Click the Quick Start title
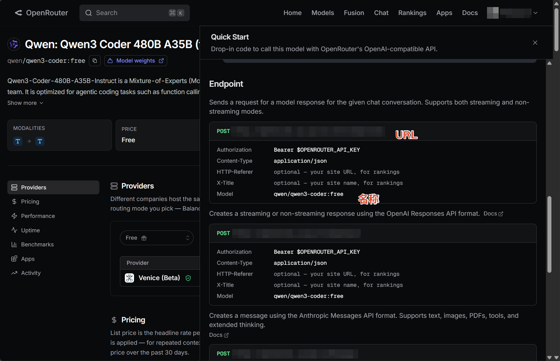This screenshot has width=560, height=361. [x=230, y=37]
